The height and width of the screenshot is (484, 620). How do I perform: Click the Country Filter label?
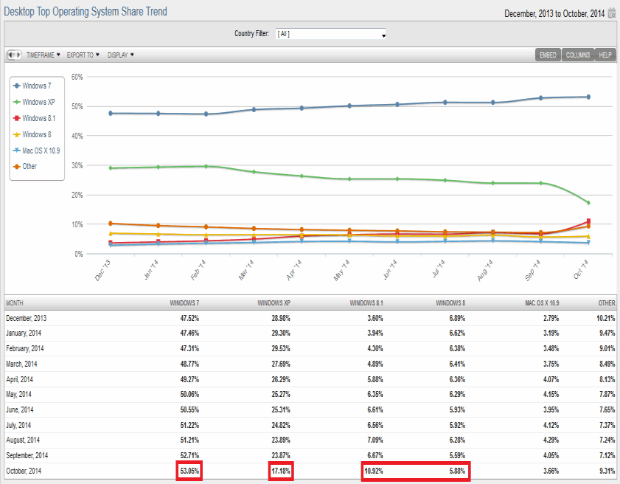tap(252, 34)
